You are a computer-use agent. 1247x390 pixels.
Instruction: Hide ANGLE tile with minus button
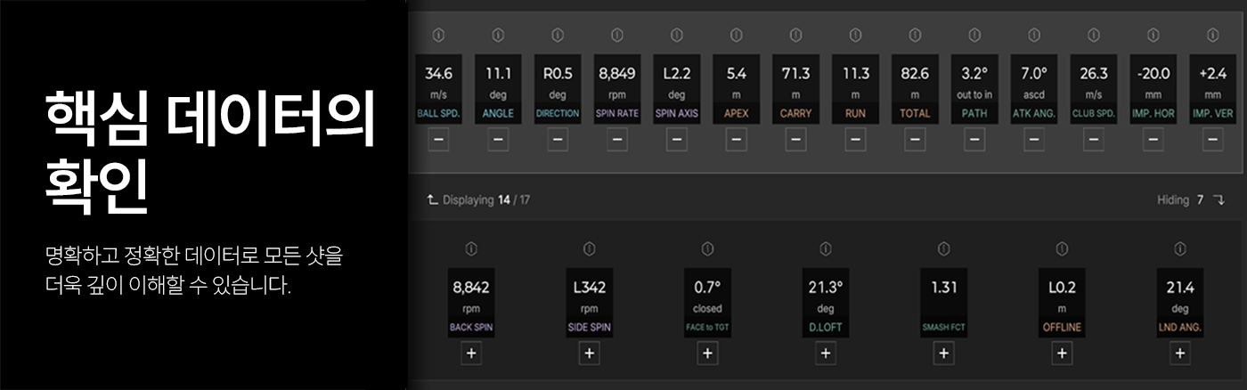point(498,140)
